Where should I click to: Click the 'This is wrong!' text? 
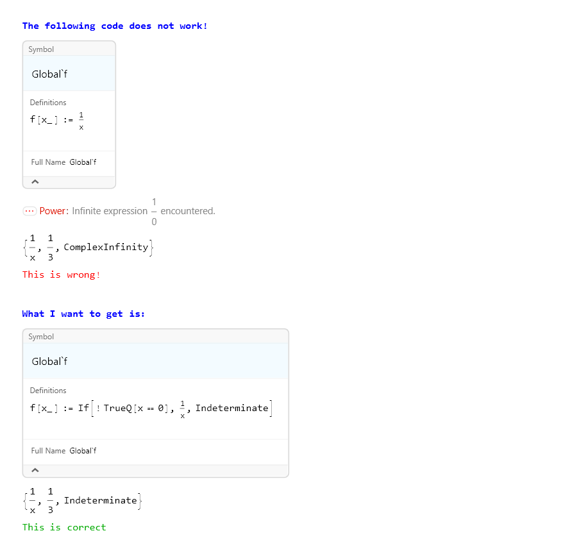61,275
